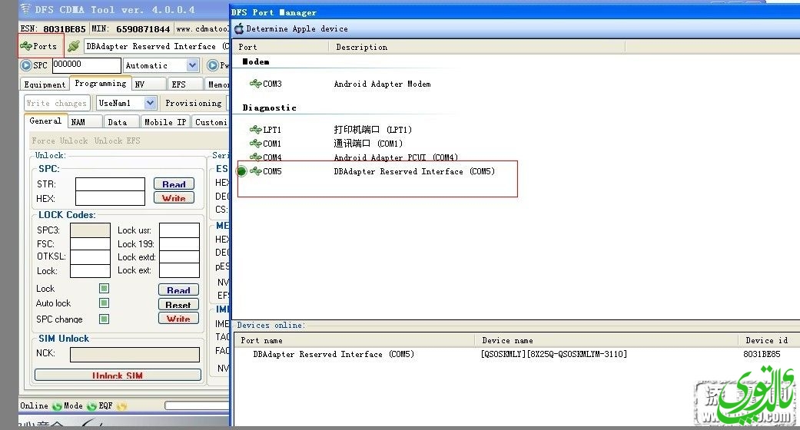Click the SPC HEX input field
This screenshot has width=800, height=430.
click(x=110, y=198)
